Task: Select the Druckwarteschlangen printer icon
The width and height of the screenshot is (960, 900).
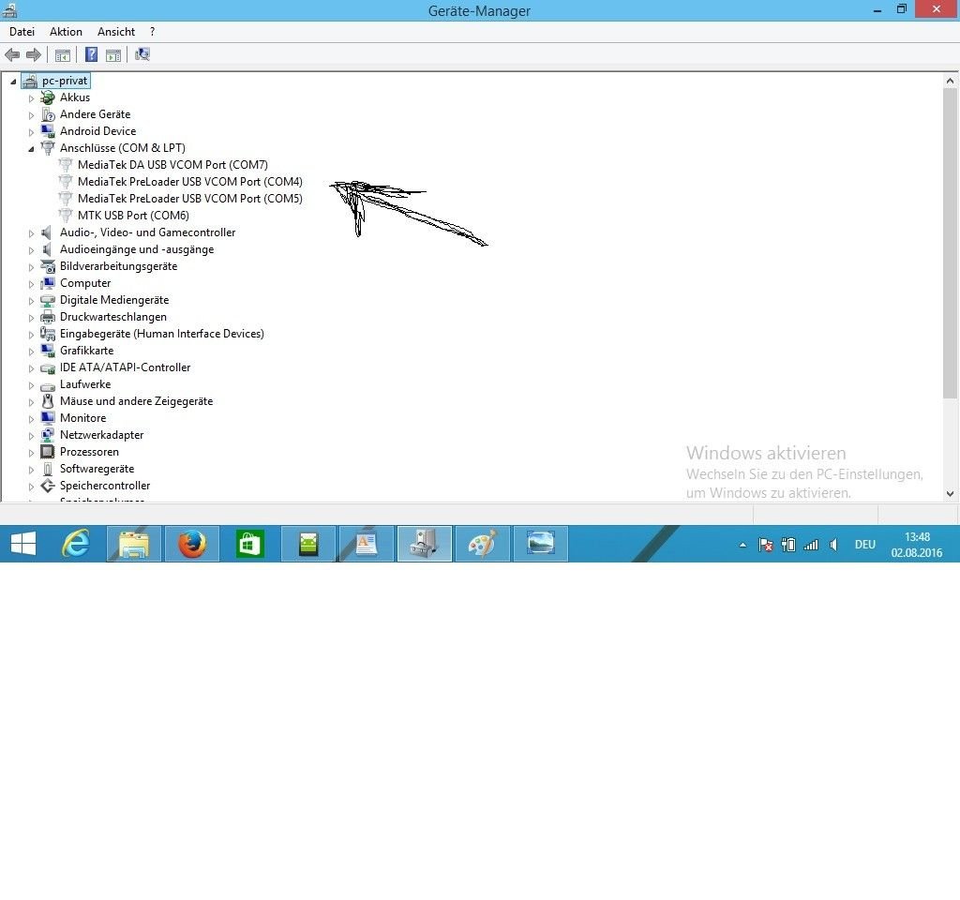Action: tap(48, 317)
